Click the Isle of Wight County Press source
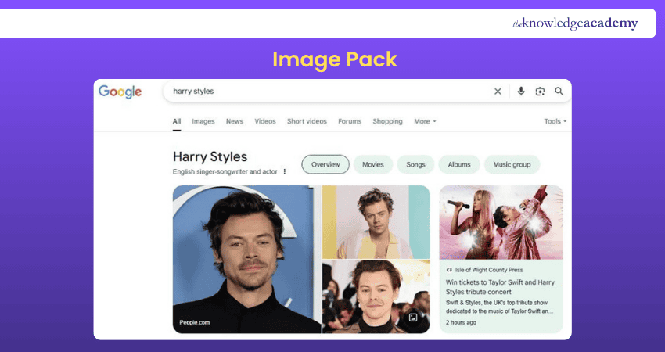The height and width of the screenshot is (352, 665). tap(484, 270)
